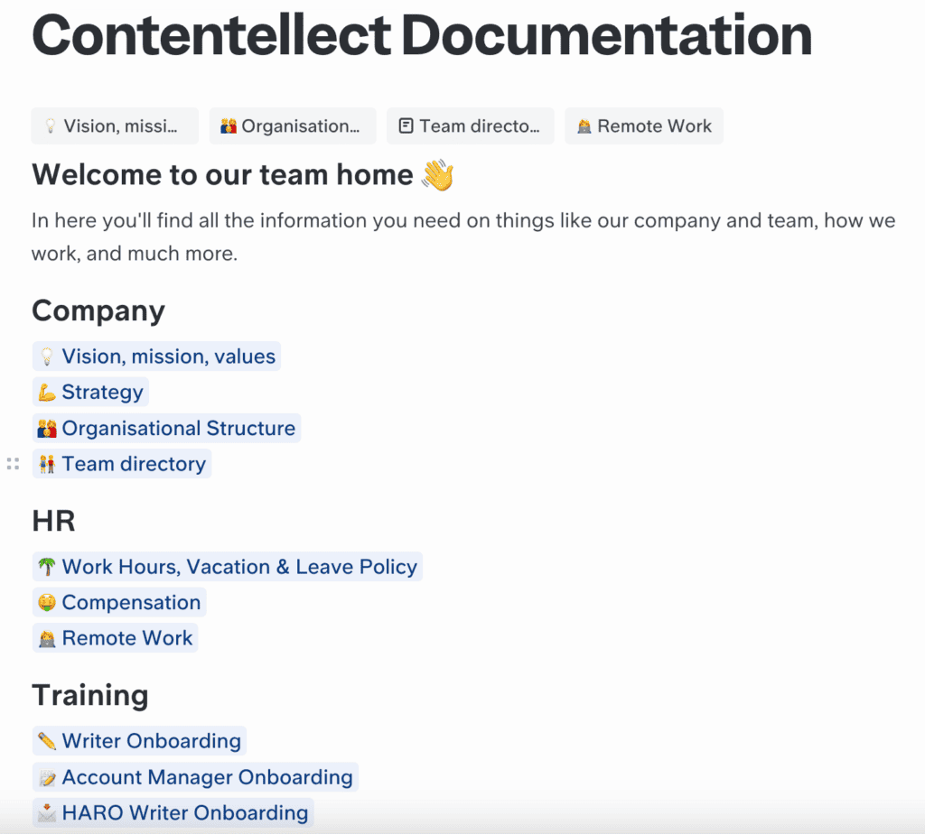Click the newspaper icon beside HARO Writer Onboarding

47,811
